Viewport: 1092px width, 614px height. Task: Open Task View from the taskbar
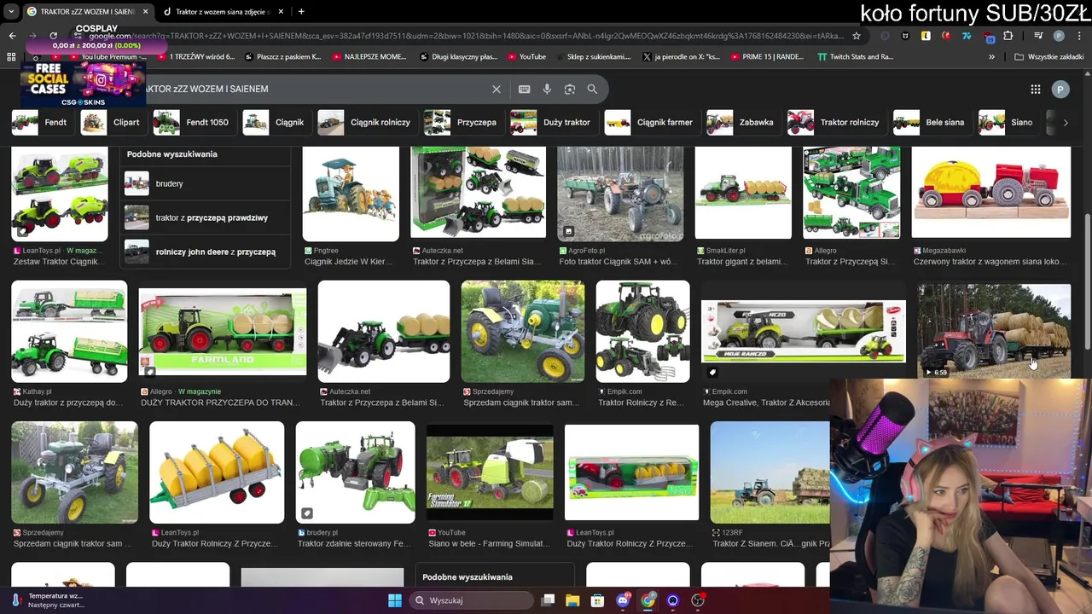[549, 600]
